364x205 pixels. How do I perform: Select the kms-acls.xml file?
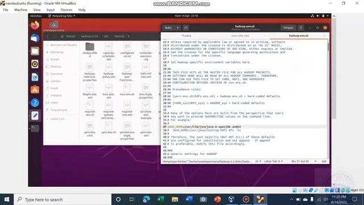[x=109, y=91]
